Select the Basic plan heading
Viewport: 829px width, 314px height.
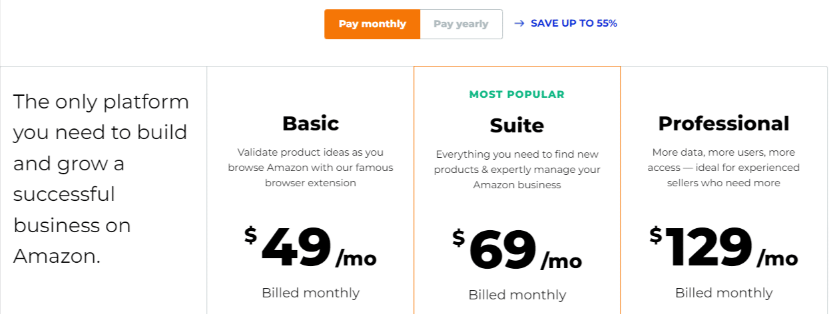click(310, 123)
